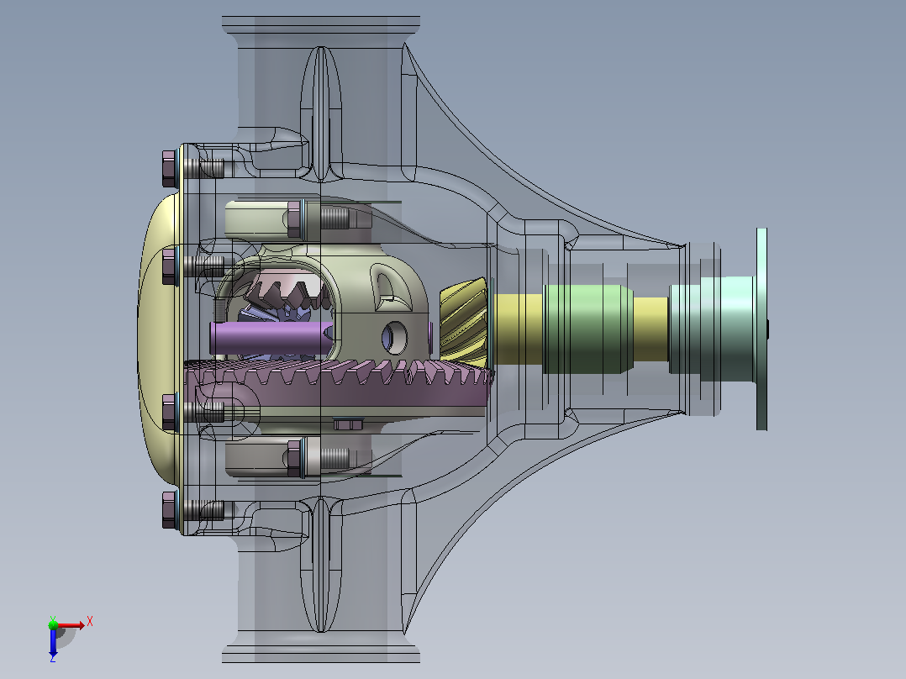Click the green Y origin ball of the triad
The height and width of the screenshot is (679, 906).
(x=53, y=624)
